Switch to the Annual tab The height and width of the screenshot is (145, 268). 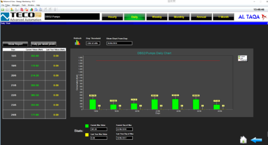(201, 17)
